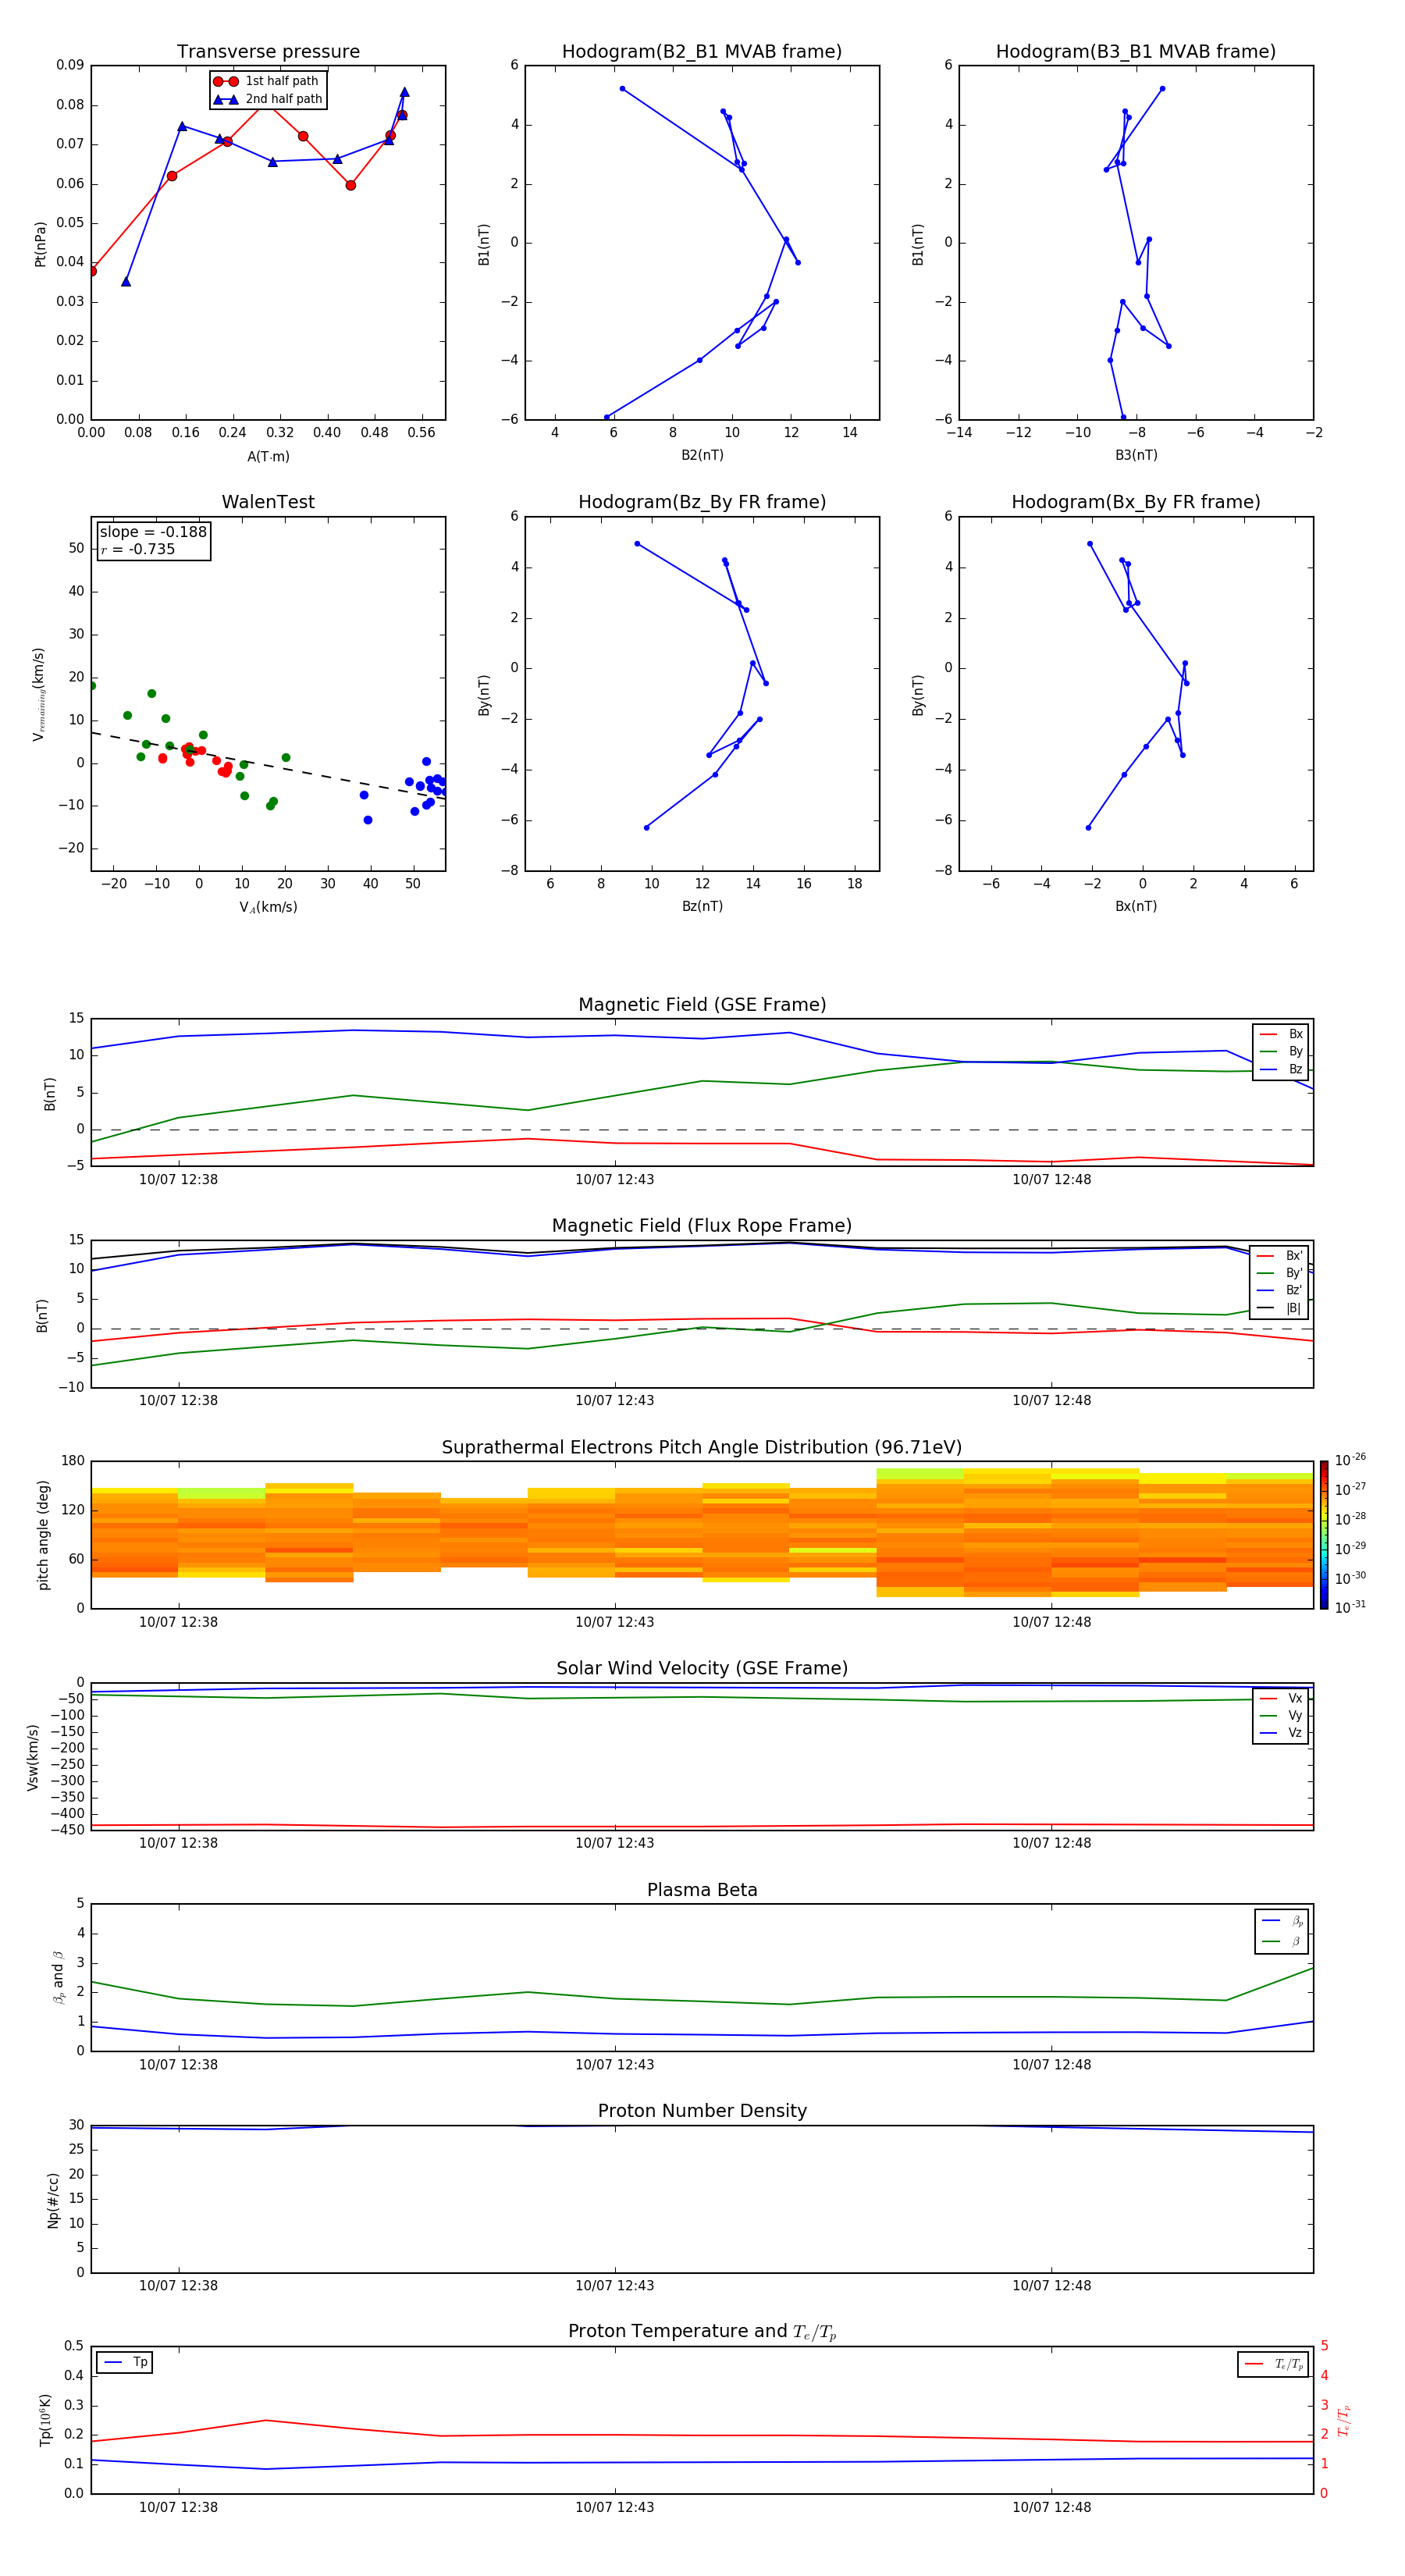The width and height of the screenshot is (1405, 2576).
Task: Click the red "Te/Tp" legend box
Action: coord(1273,2364)
